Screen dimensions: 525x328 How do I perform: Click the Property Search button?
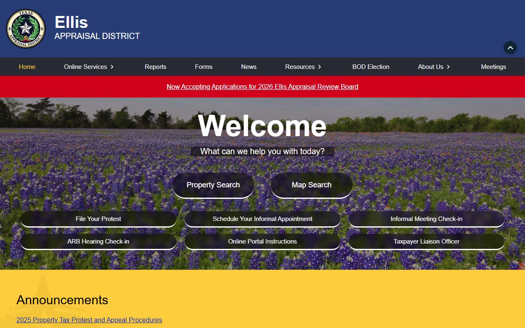213,185
